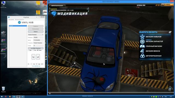
Task: Open the VinylHub title bar dropdown arrow
Action: (37, 17)
